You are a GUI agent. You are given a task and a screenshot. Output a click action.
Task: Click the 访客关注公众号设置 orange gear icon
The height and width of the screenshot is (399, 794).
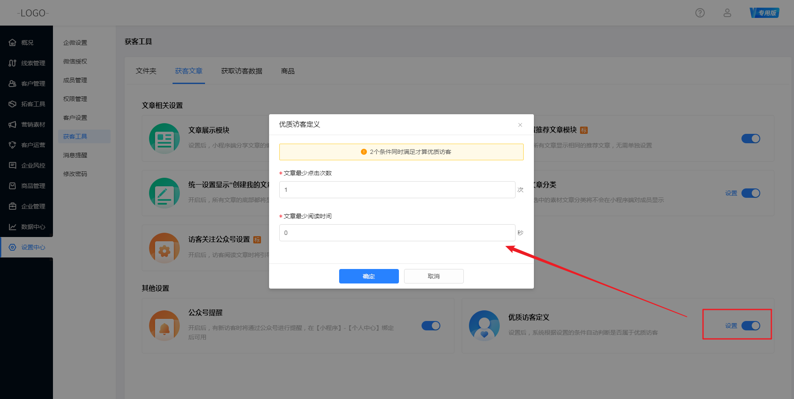(x=164, y=248)
